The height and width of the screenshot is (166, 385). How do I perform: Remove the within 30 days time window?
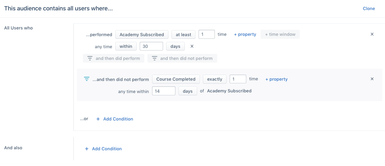[x=192, y=46]
